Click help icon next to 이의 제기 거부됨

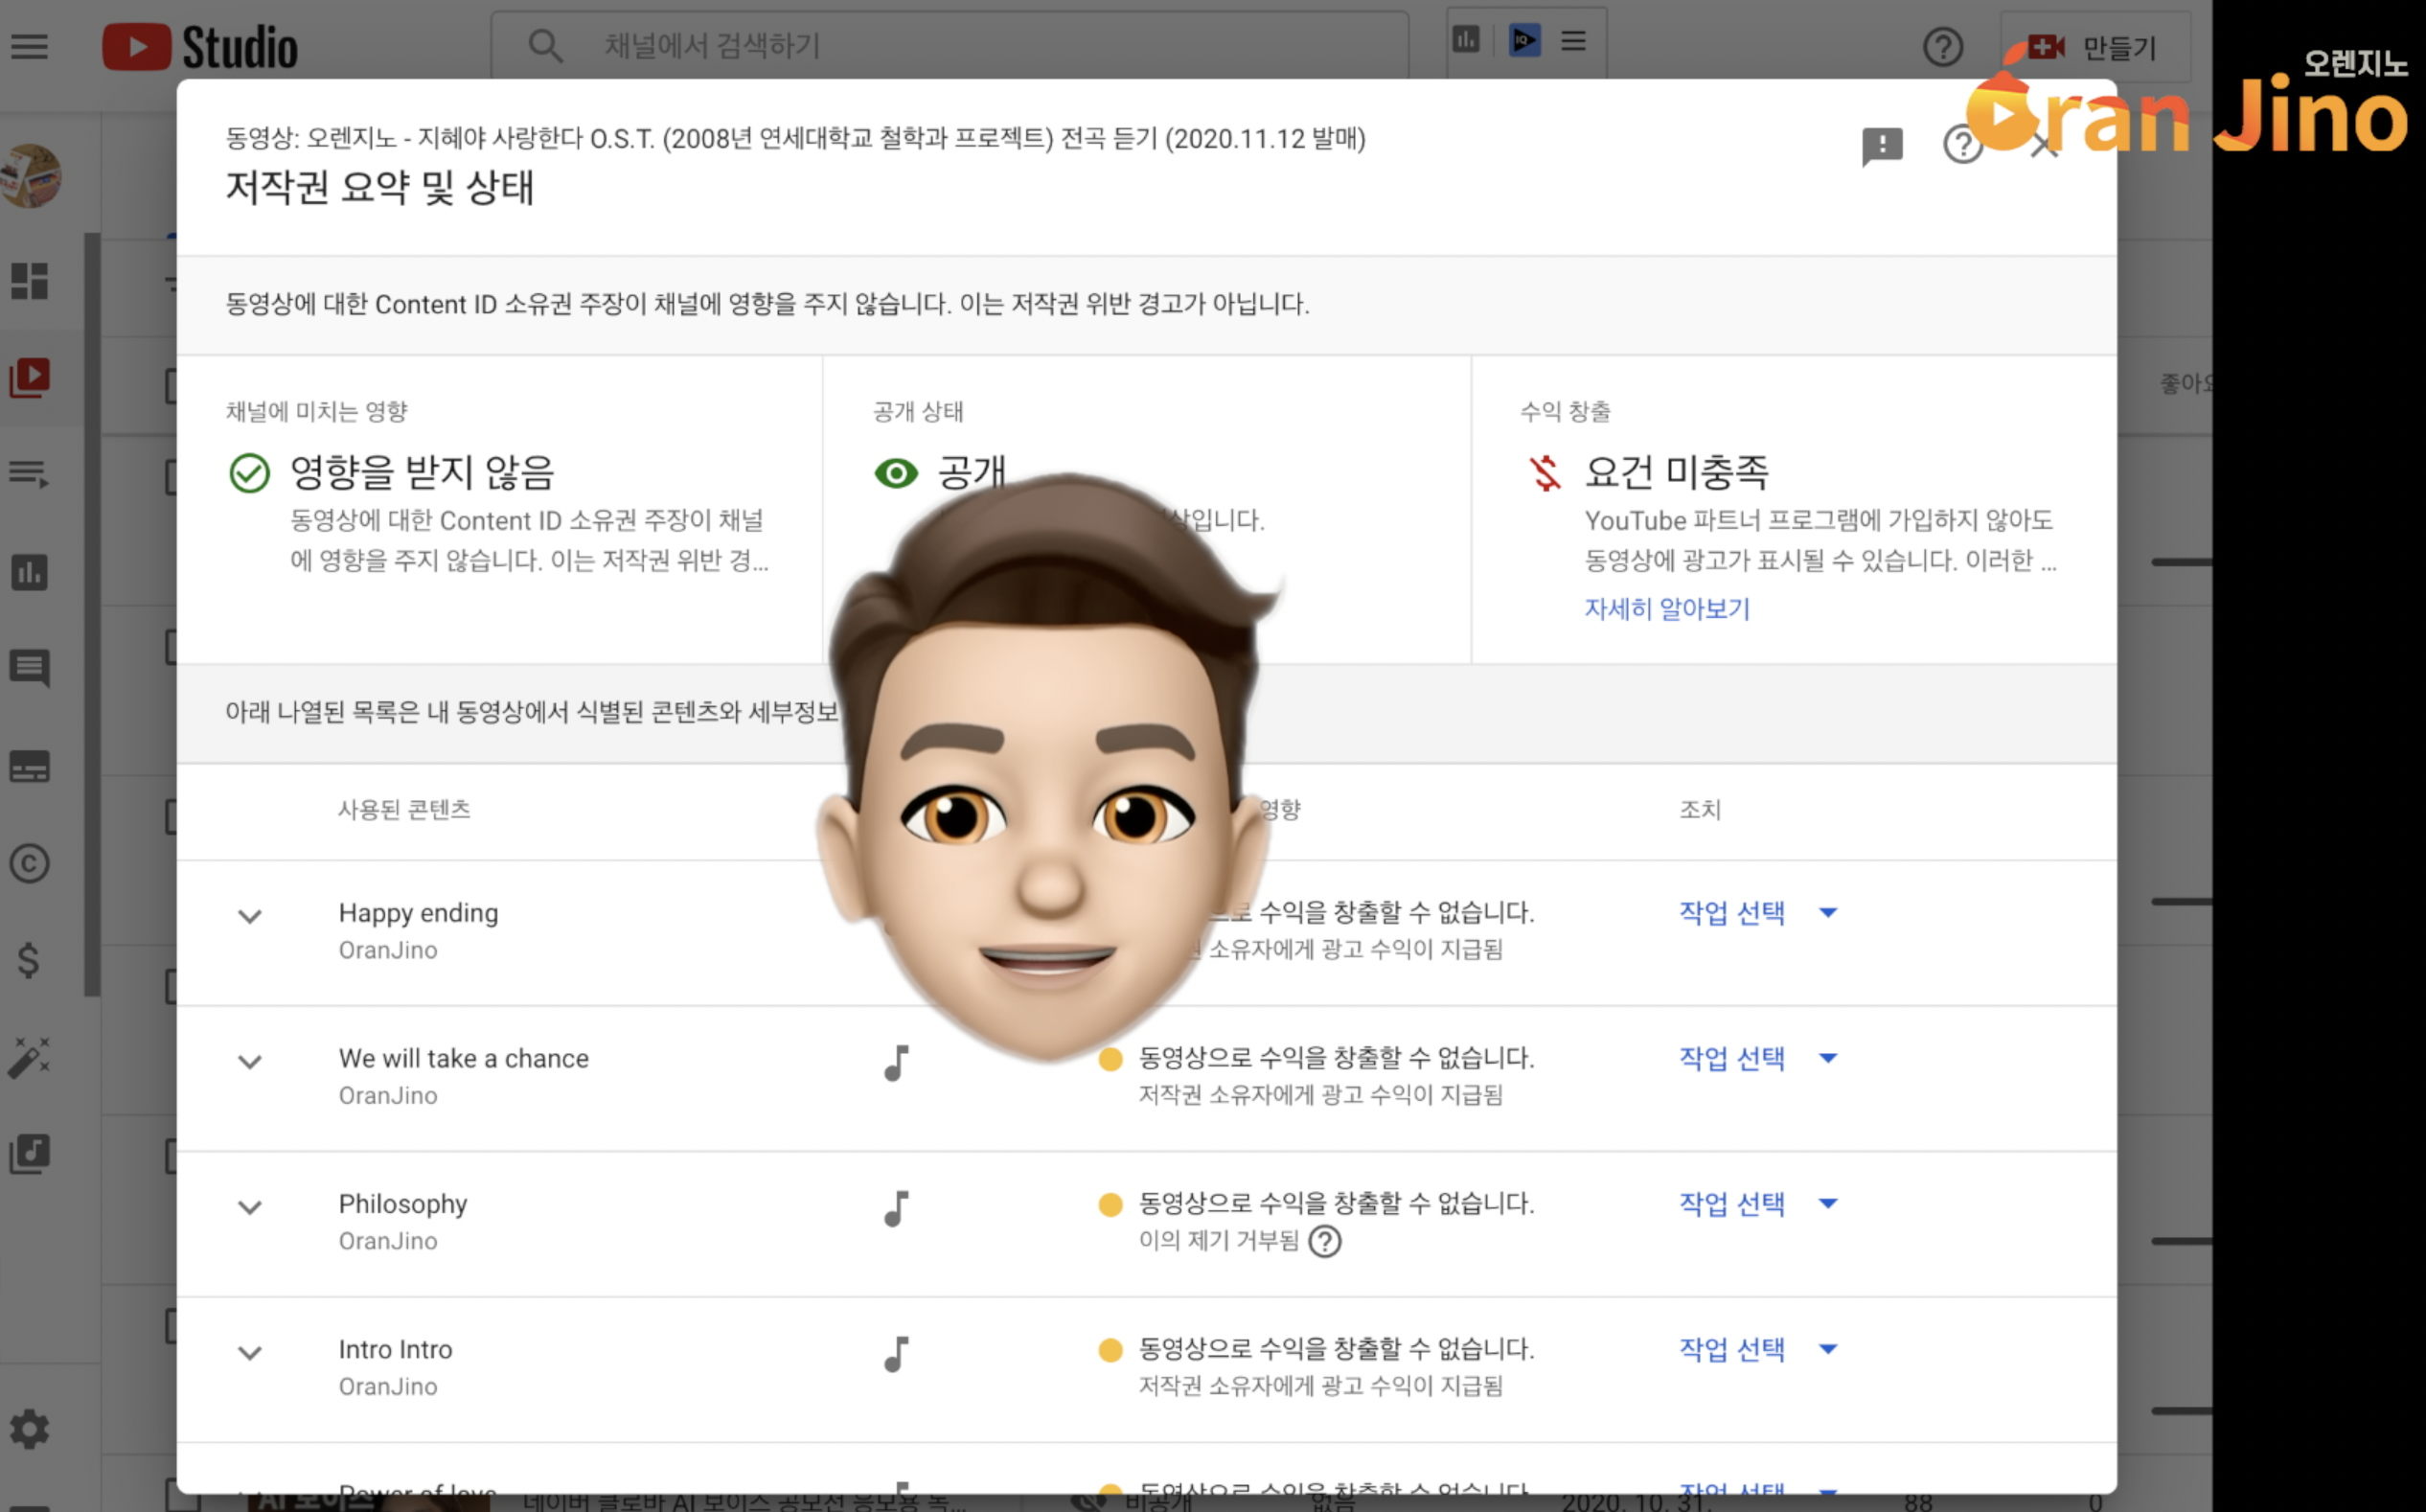[x=1325, y=1241]
